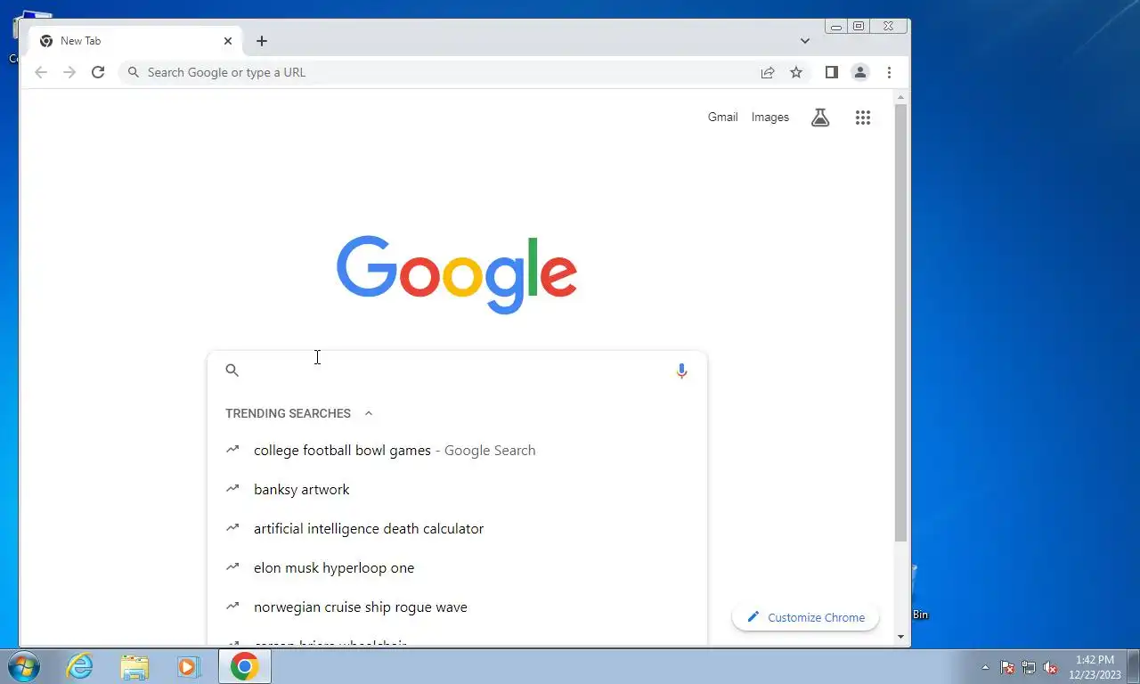Open the taskbar clock showing 1:42 PM
The width and height of the screenshot is (1140, 684).
pyautogui.click(x=1095, y=667)
